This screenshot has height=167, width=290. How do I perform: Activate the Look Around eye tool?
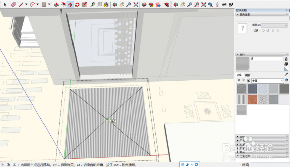224,5
